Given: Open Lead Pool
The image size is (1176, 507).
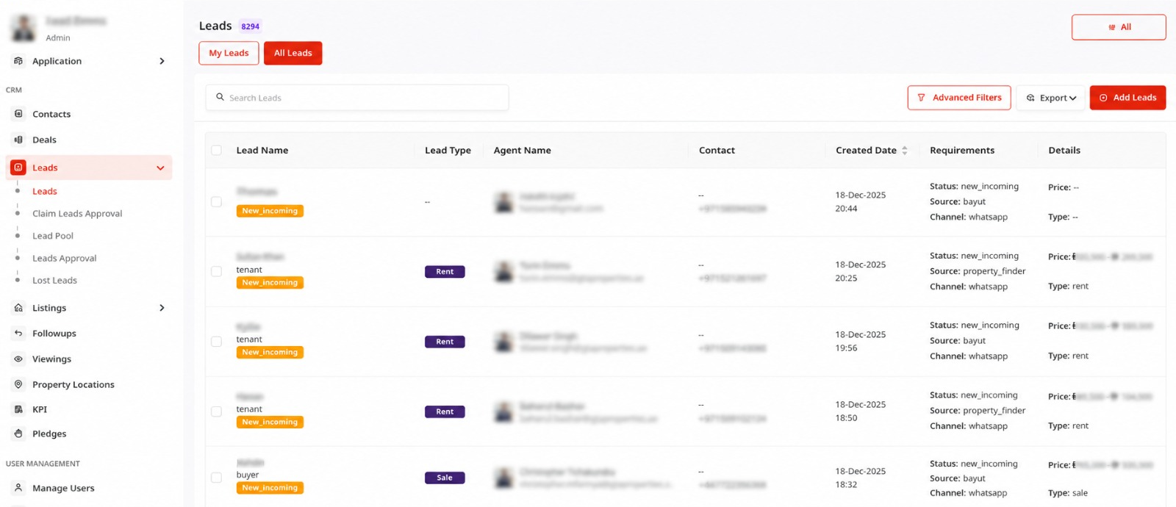Looking at the screenshot, I should pos(53,236).
